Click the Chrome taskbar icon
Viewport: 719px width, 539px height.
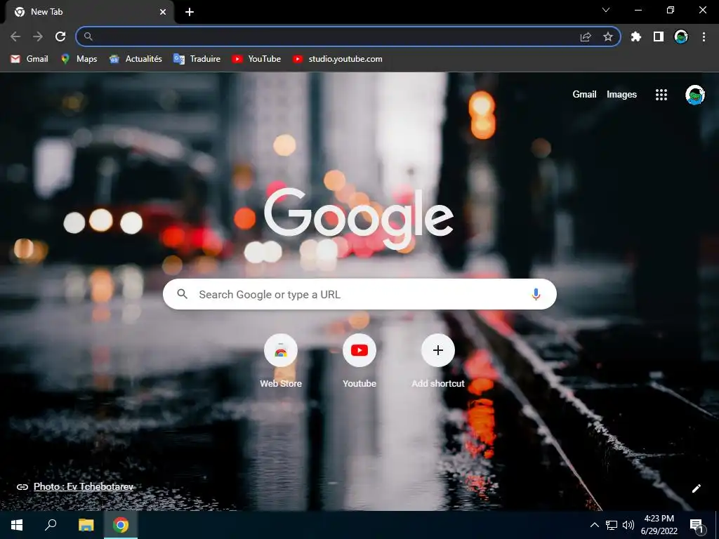pos(121,525)
